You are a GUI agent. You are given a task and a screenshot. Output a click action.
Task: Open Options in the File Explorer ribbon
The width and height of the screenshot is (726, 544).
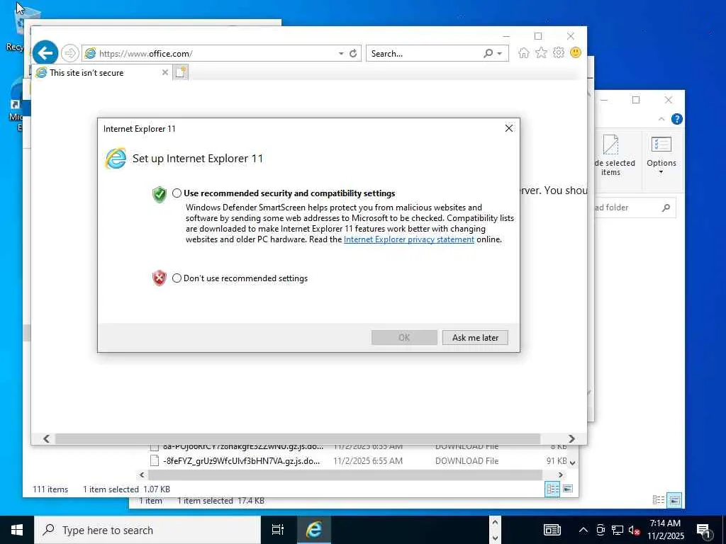(661, 155)
